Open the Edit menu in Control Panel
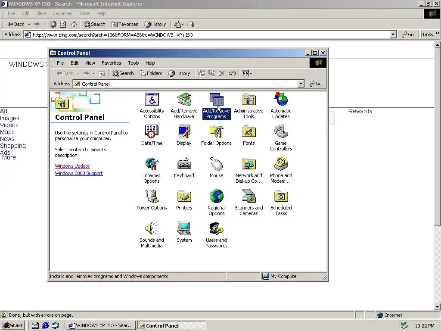This screenshot has width=441, height=331. click(x=75, y=63)
